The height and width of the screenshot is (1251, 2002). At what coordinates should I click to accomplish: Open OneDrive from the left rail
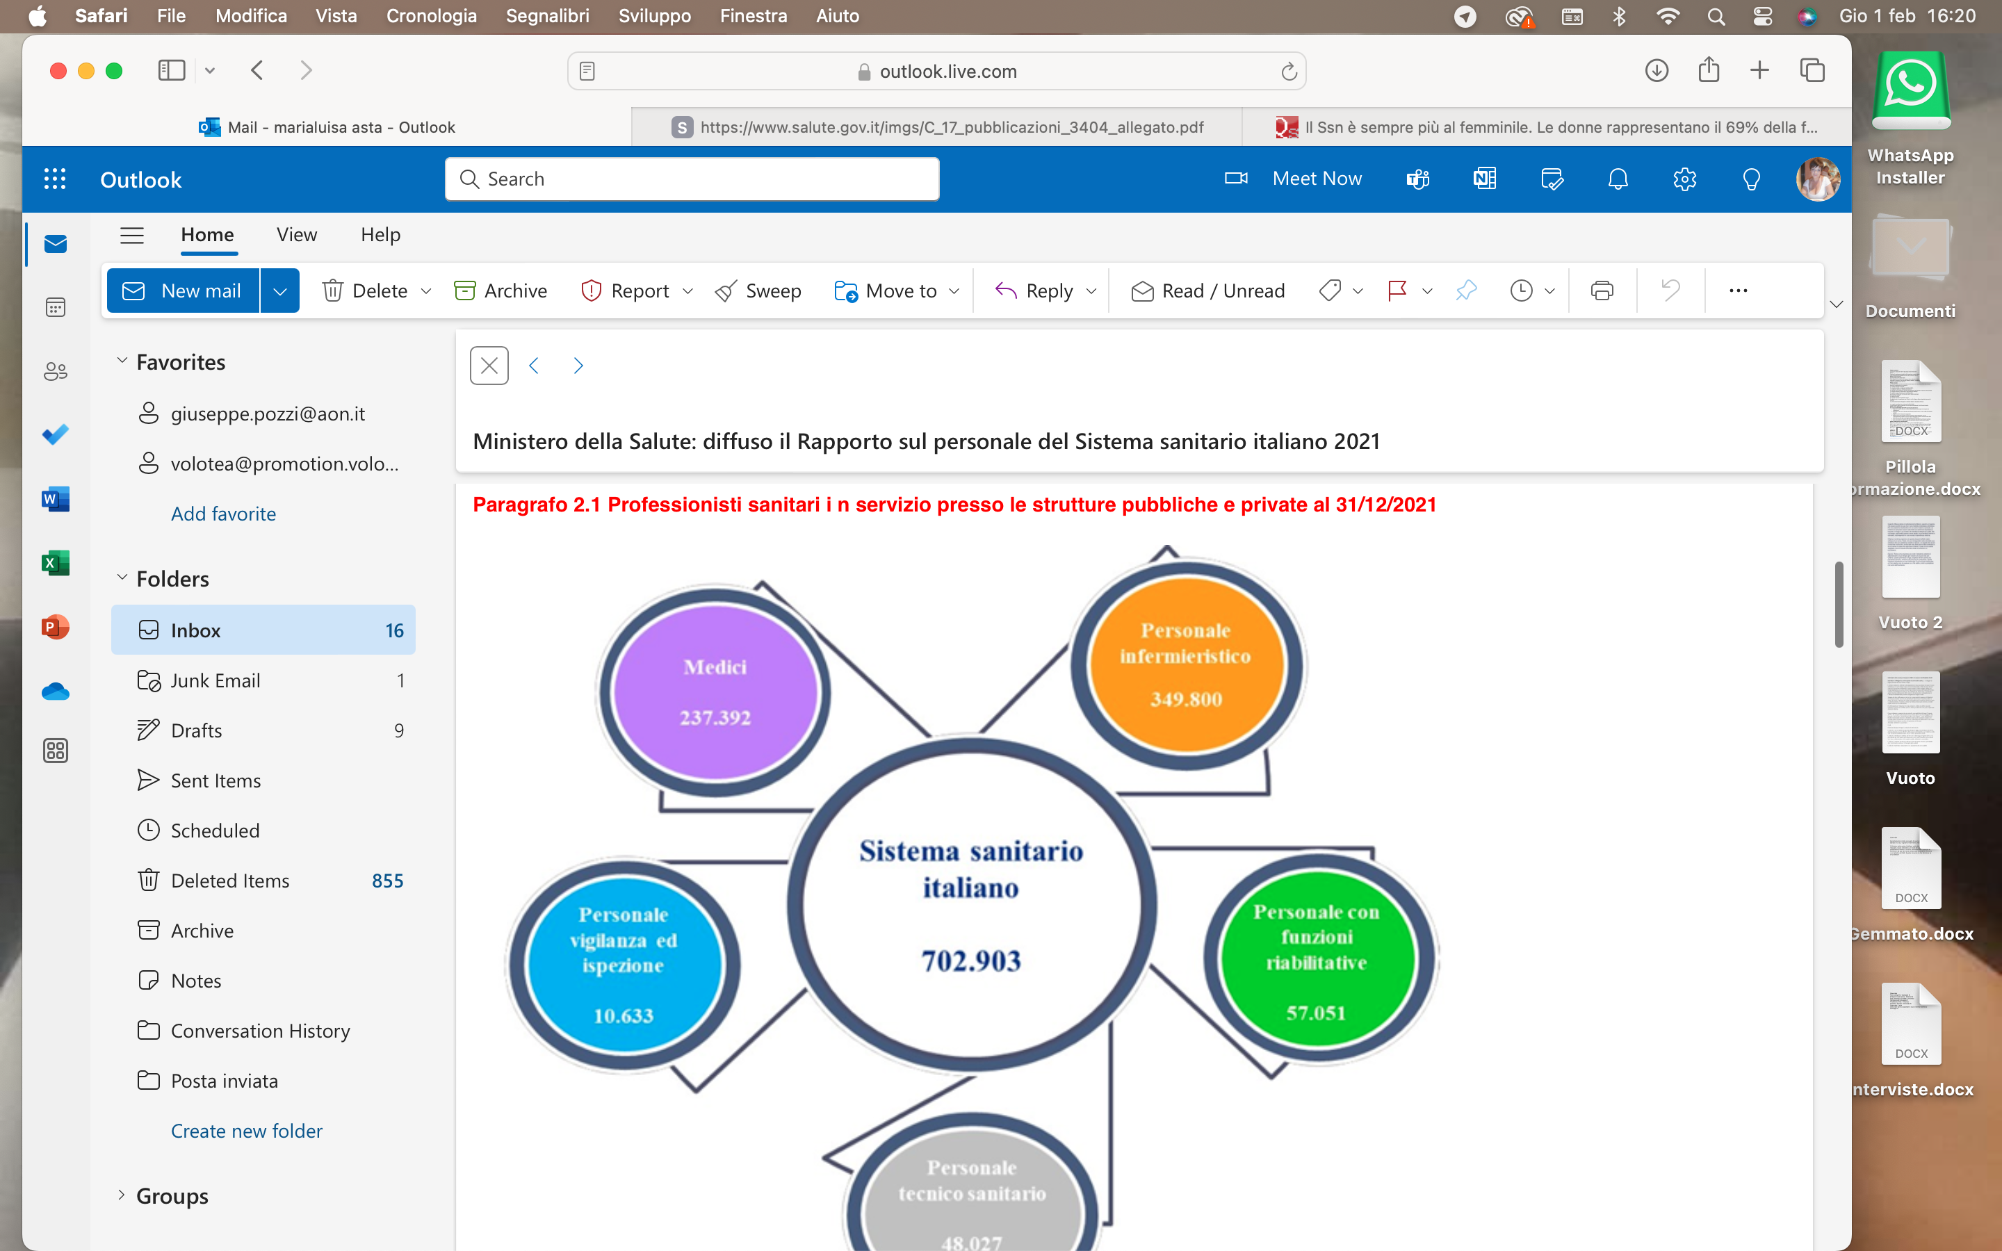pyautogui.click(x=56, y=691)
